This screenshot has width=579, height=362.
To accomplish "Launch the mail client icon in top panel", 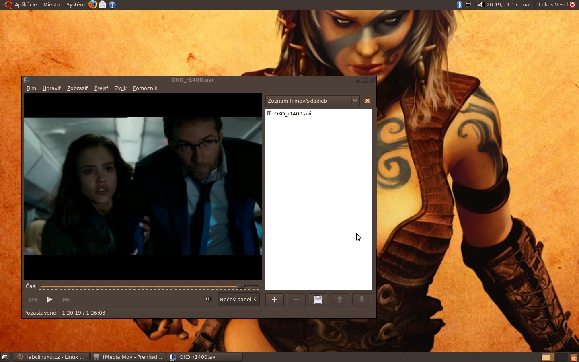I will click(x=103, y=5).
